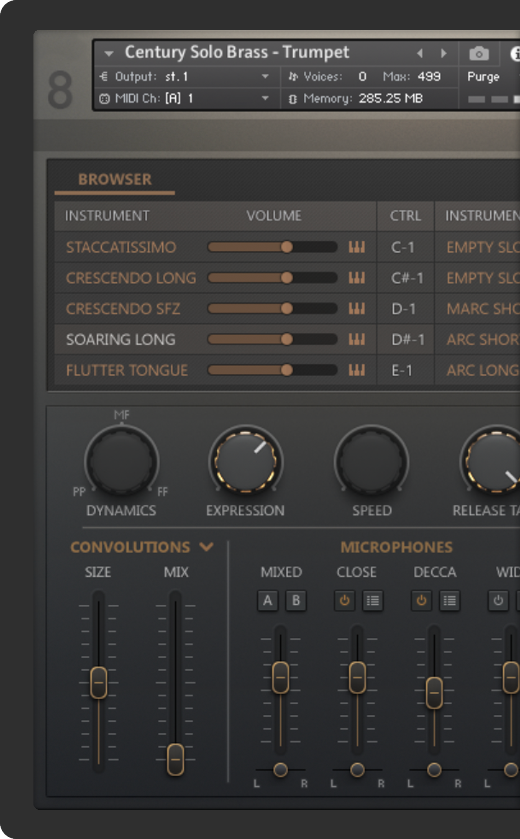The height and width of the screenshot is (839, 520).
Task: Open the Decca microphone settings list icon
Action: pyautogui.click(x=449, y=601)
